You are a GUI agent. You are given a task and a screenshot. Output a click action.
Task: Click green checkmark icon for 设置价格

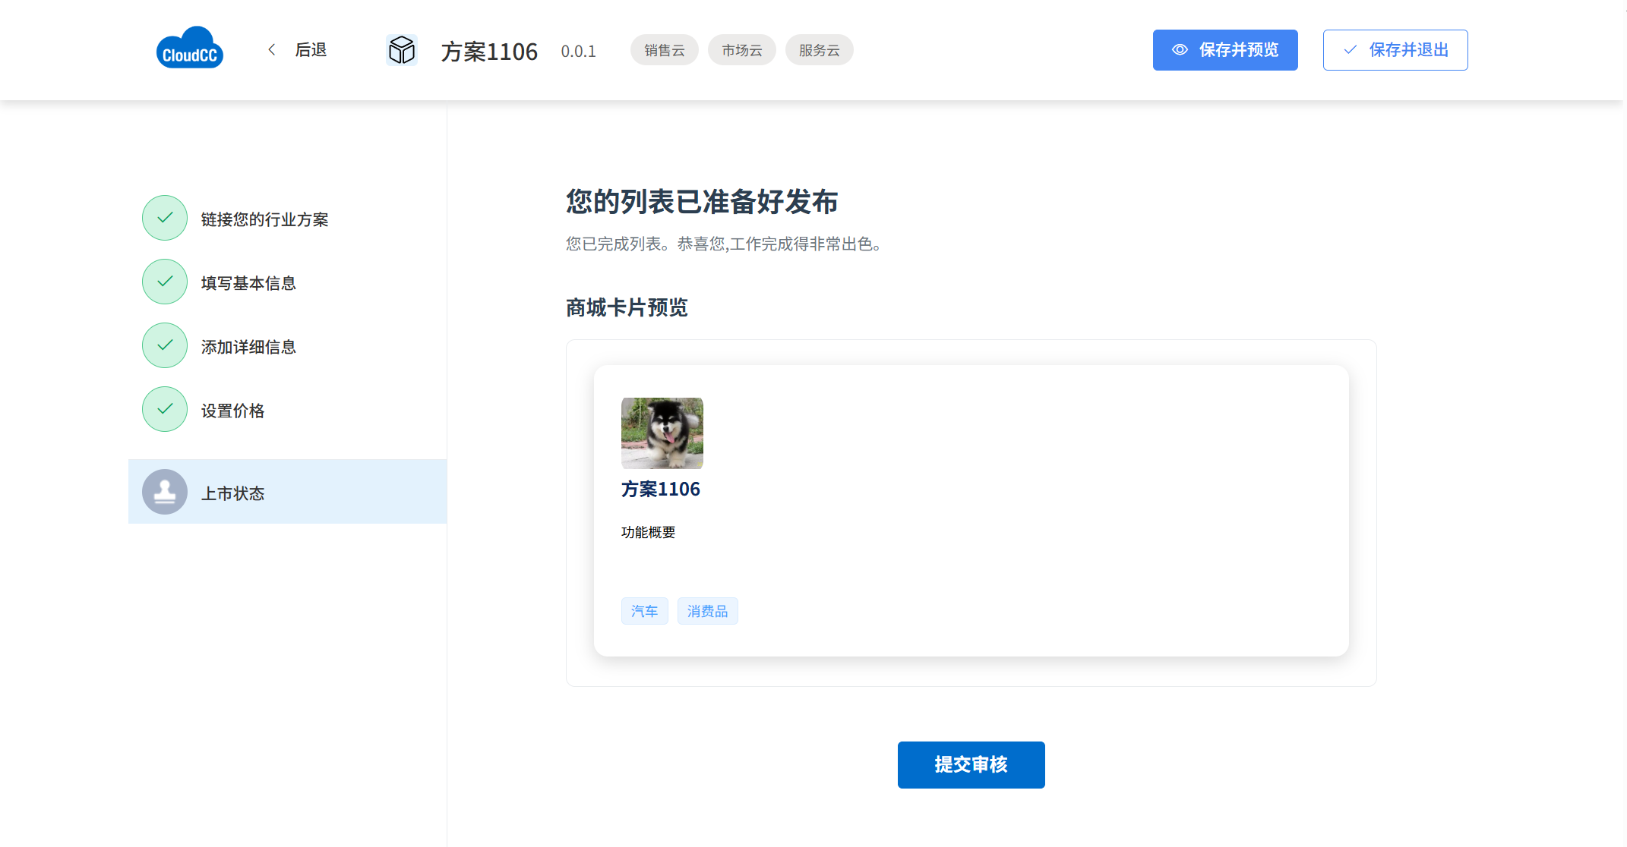164,409
